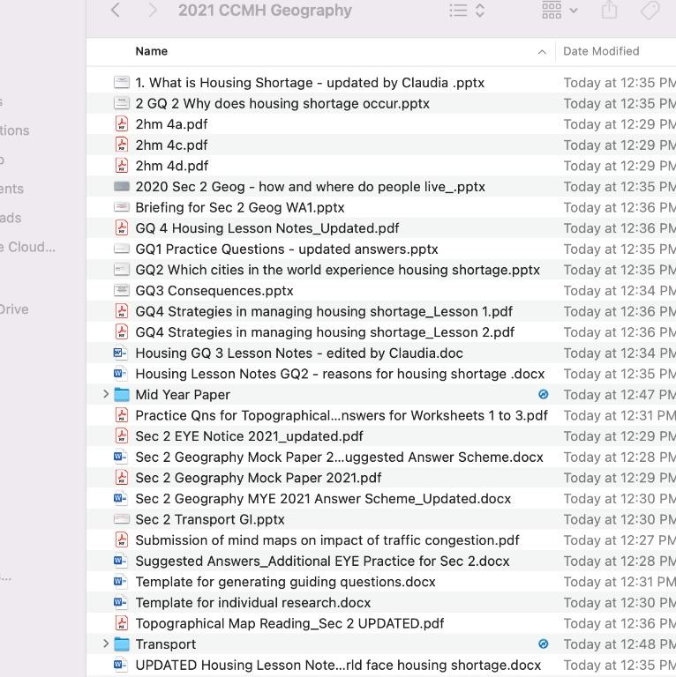Expand the Mid Year Paper folder
The height and width of the screenshot is (677, 676).
106,395
